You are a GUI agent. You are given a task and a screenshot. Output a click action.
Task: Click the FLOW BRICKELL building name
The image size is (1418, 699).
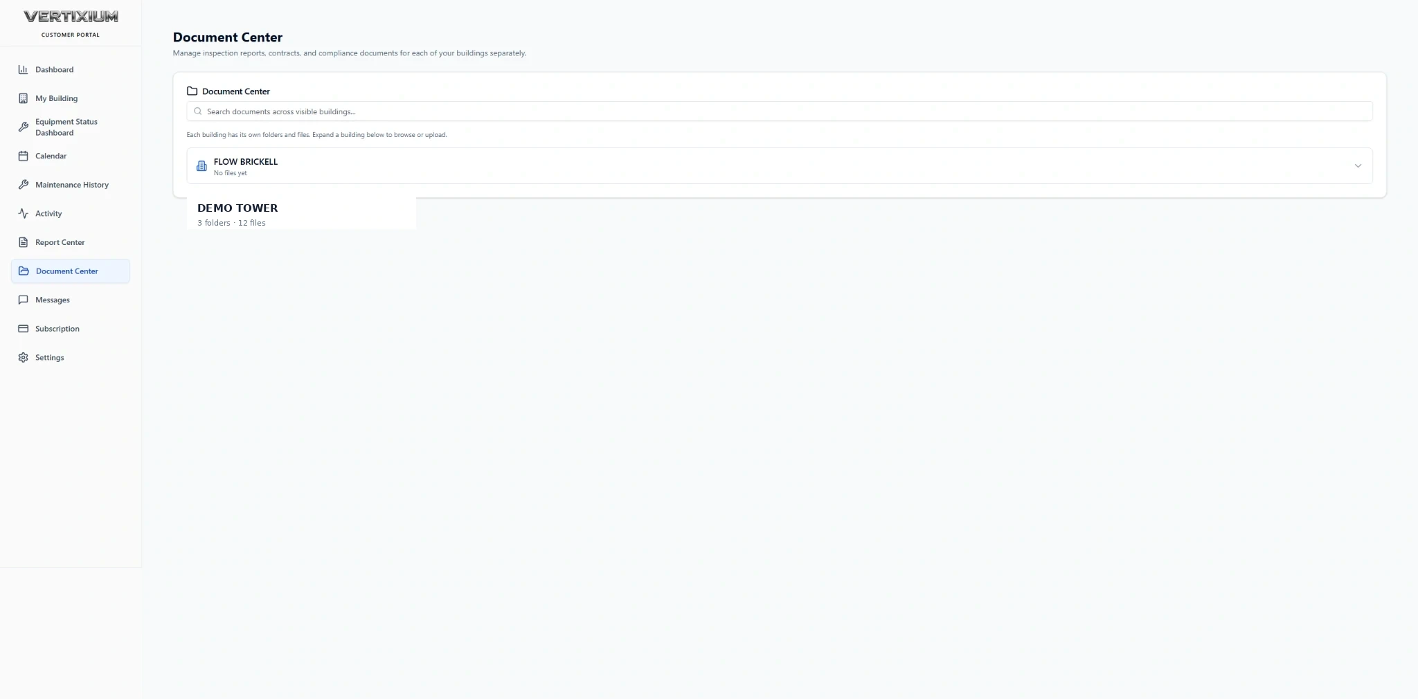(246, 161)
